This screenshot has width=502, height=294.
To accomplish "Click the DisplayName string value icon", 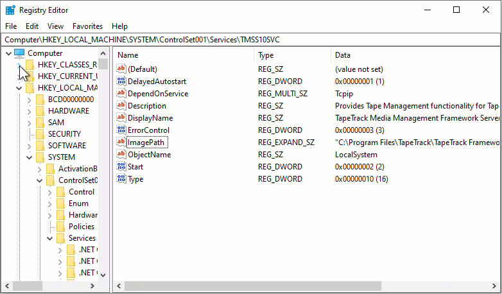I will pos(121,118).
